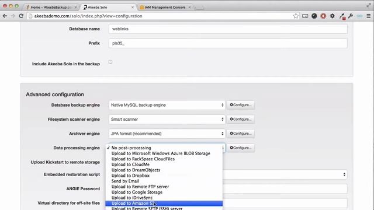
Task: Select Upload to CloudMe option
Action: point(164,164)
